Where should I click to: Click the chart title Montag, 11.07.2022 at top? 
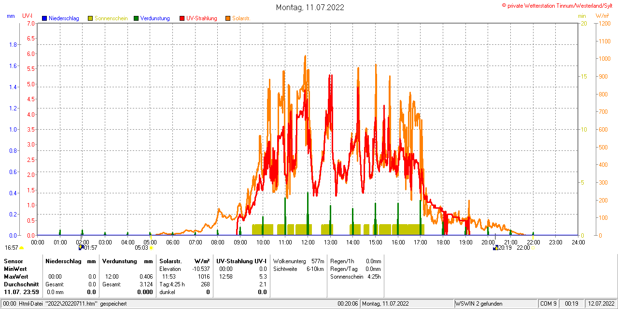(310, 7)
